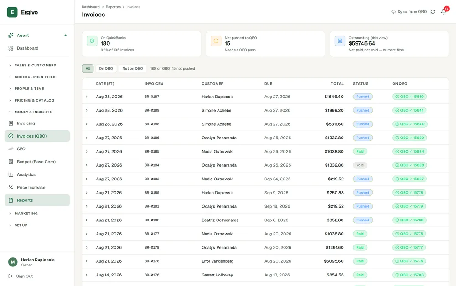Click Paid status for BR-0185
This screenshot has width=456, height=286.
tap(360, 152)
